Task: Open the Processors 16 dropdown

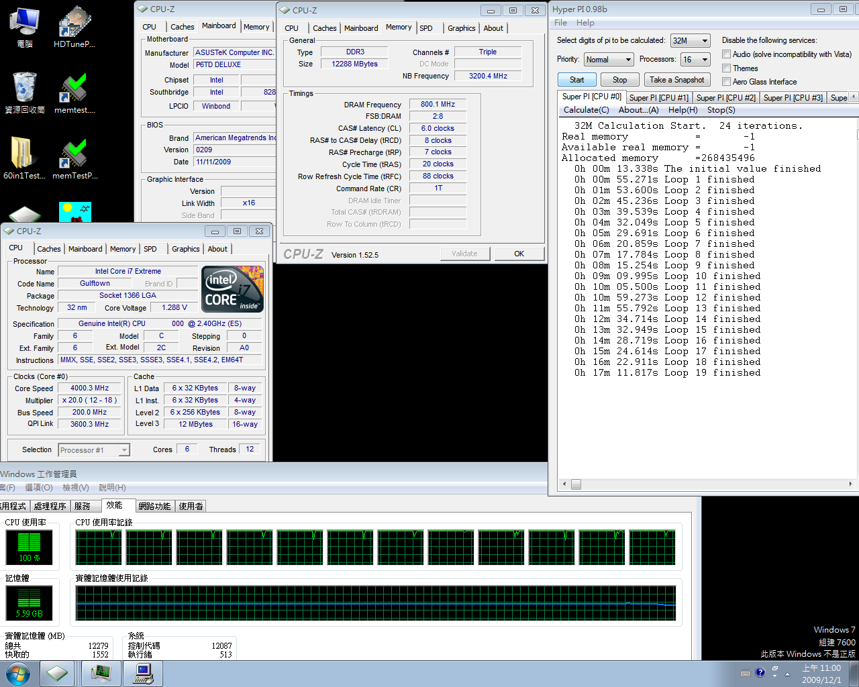Action: pos(695,60)
